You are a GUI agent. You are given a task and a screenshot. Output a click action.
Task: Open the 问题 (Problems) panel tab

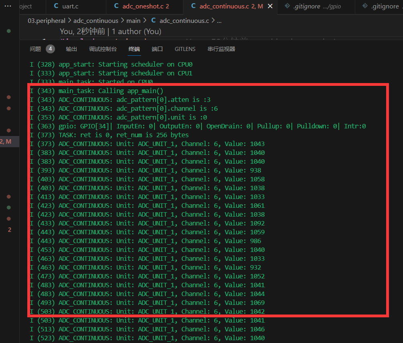pos(35,49)
